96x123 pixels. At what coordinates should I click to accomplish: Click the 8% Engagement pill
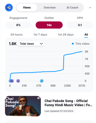point(18,25)
